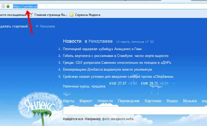Image resolution: width=207 pixels, height=126 pixels.
Task: Open the Новости heading tab
Action: pos(72,41)
